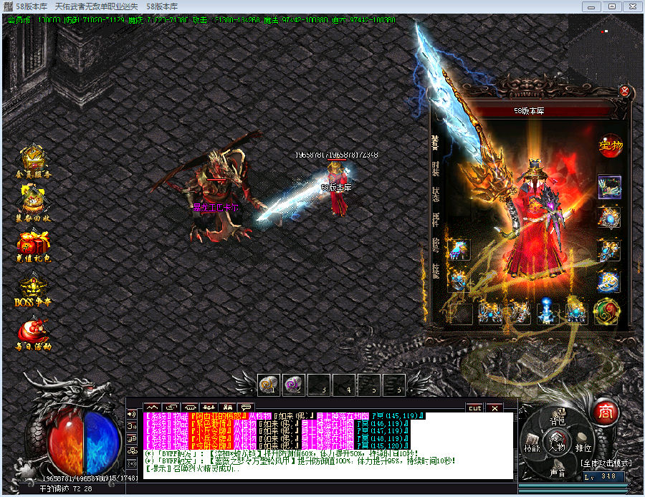Switch to the 称号 tab

point(435,245)
